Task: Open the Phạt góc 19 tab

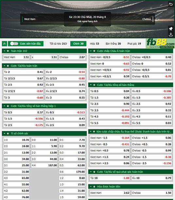Action: [x=134, y=44]
